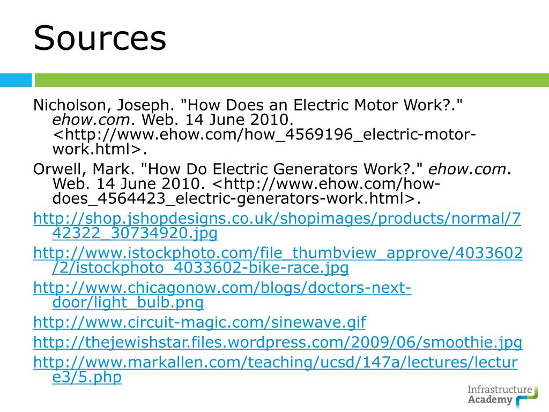The image size is (549, 412).
Task: Select the Nicholson, Joseph citation text
Action: pos(255,127)
